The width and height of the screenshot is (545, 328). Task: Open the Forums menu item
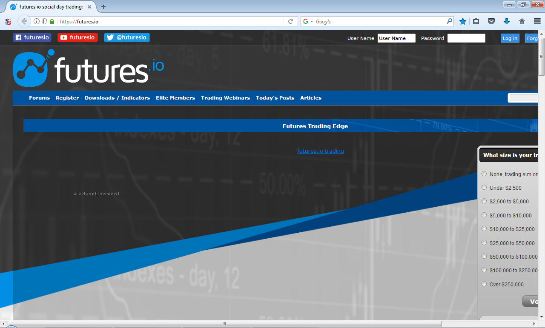pyautogui.click(x=40, y=98)
